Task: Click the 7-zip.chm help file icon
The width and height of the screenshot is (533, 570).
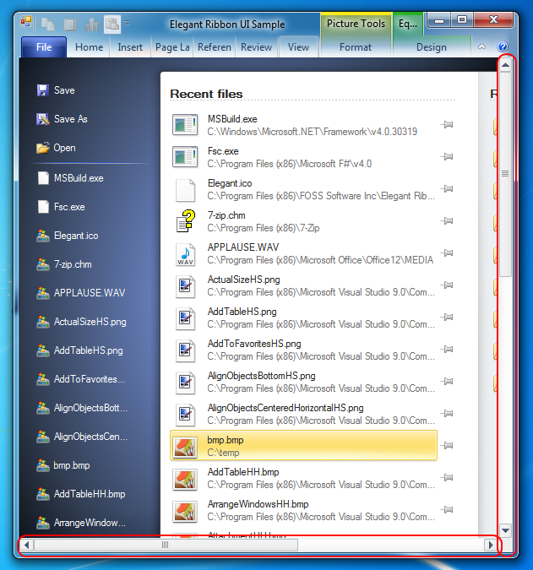Action: click(x=186, y=220)
